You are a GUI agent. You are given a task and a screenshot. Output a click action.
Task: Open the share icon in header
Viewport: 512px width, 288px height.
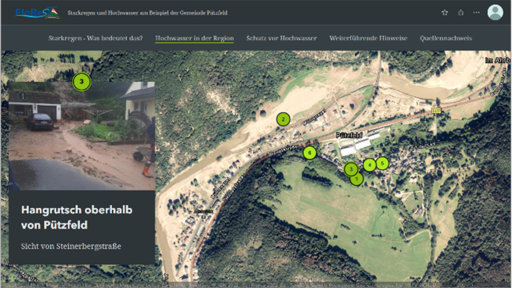click(461, 13)
